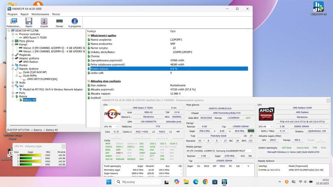The image size is (333, 187).
Task: Open the Raport menu
Action: [x=24, y=14]
